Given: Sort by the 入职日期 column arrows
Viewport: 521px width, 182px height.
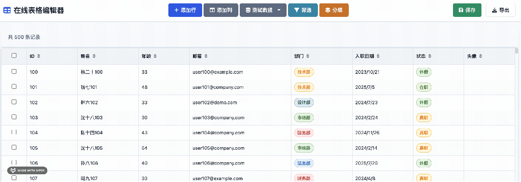Looking at the screenshot, I should coord(379,56).
